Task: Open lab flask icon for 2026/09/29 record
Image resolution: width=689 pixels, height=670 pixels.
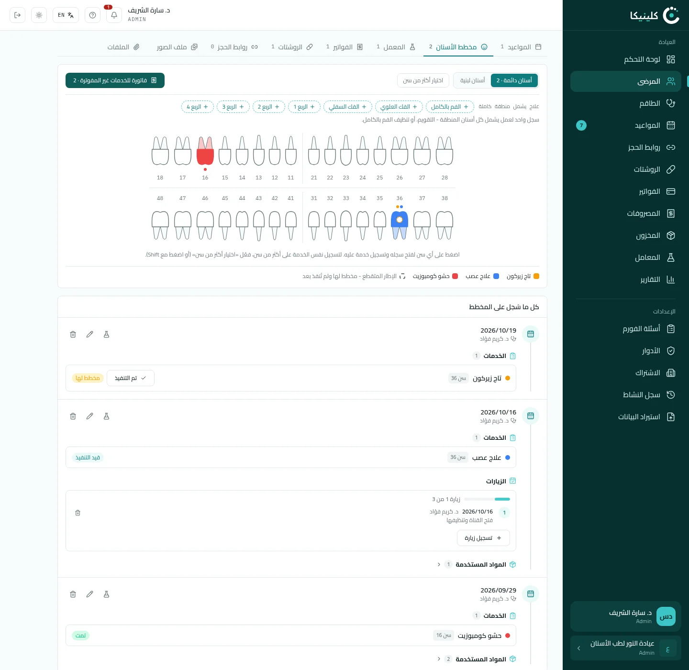Action: click(107, 594)
